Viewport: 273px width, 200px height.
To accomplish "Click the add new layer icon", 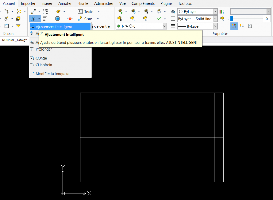I will [x=133, y=11].
